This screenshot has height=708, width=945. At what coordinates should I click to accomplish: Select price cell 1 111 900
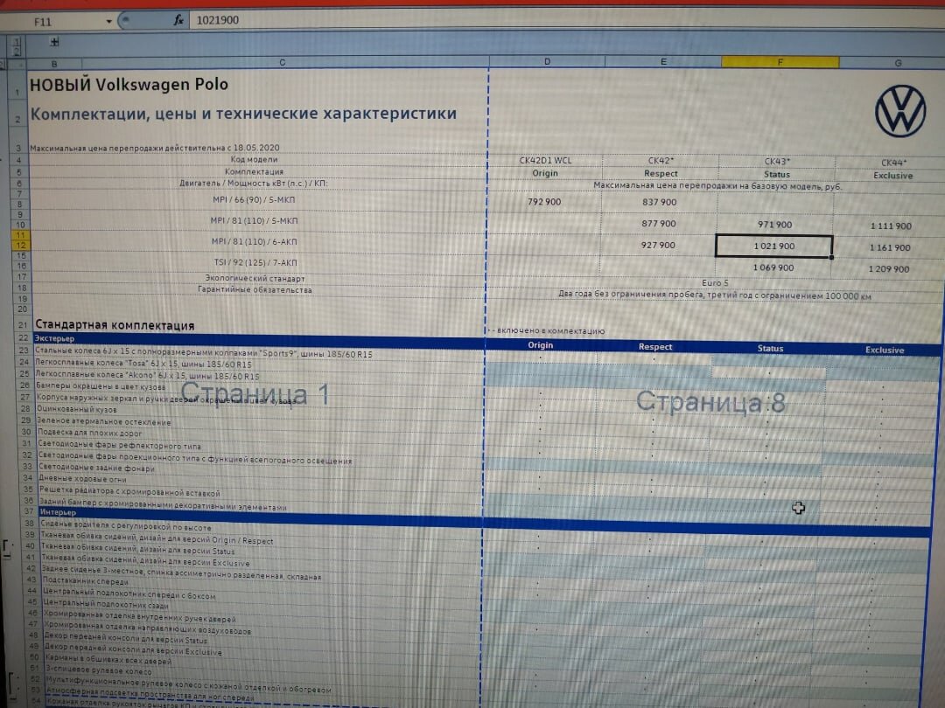891,226
